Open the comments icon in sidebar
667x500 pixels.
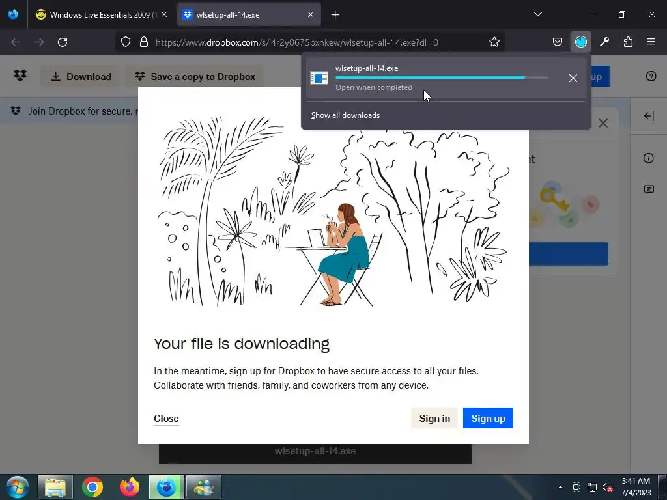point(649,189)
